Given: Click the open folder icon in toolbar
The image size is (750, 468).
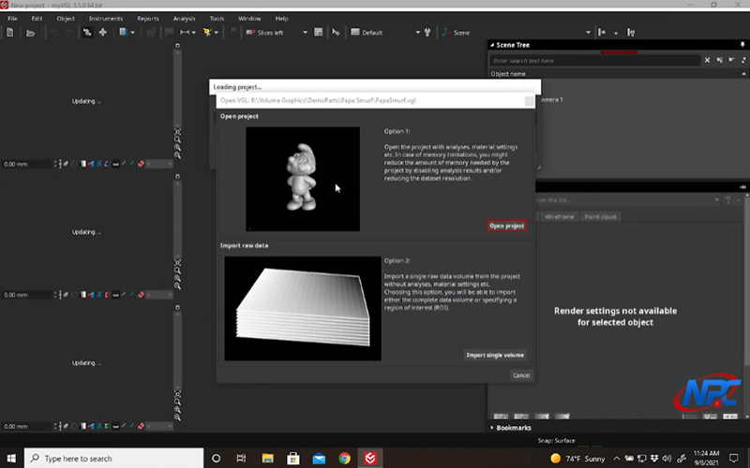Looking at the screenshot, I should point(31,33).
